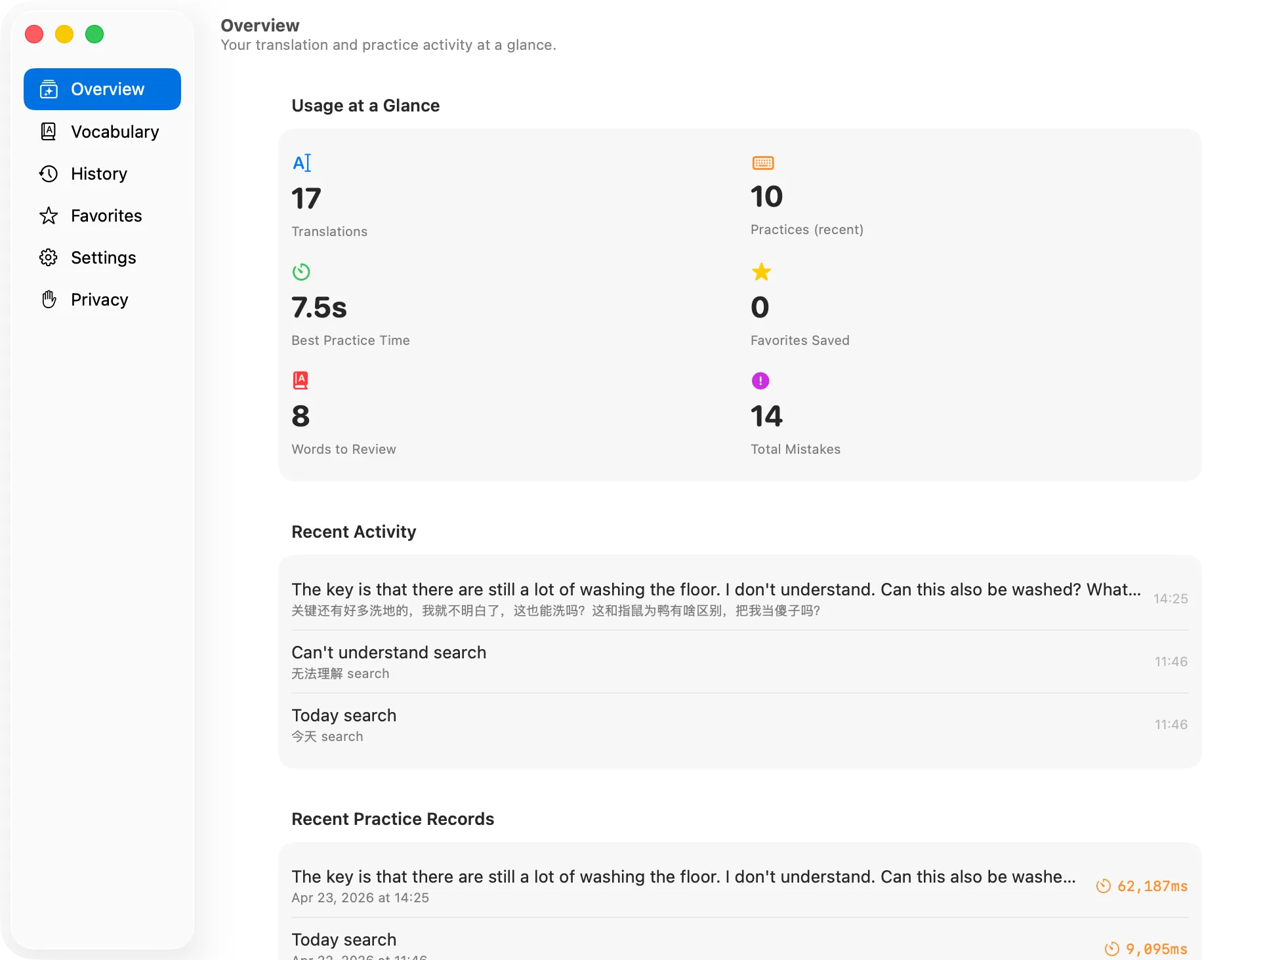Click the Words to Review label
The height and width of the screenshot is (960, 1286).
tap(344, 449)
